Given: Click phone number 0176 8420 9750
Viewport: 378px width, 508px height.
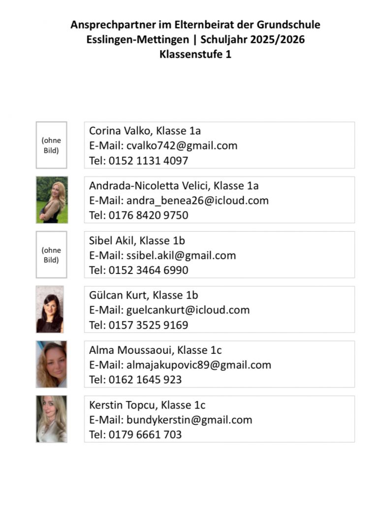Looking at the screenshot, I should click(x=148, y=215).
